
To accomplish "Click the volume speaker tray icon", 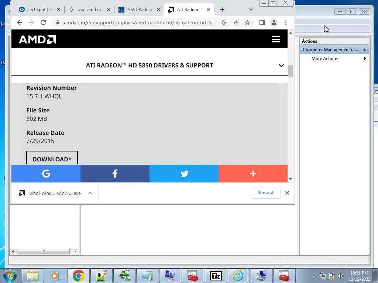I will coord(341,276).
